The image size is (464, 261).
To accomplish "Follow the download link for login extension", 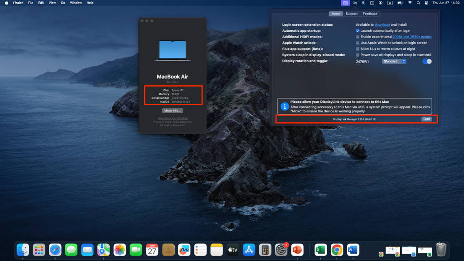I will coord(382,24).
